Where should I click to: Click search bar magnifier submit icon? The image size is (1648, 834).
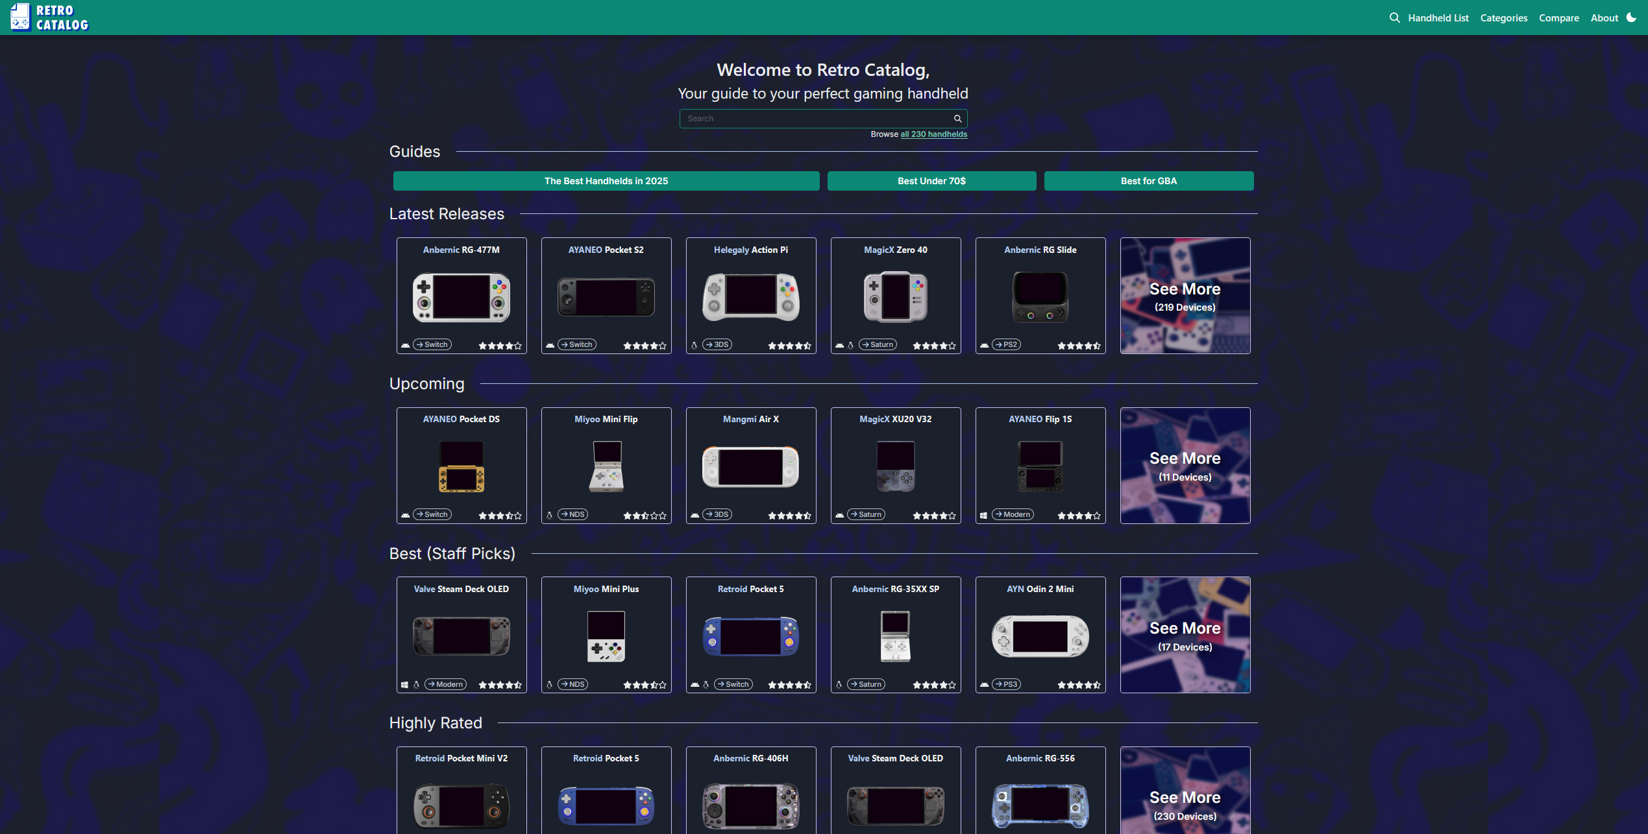tap(957, 119)
